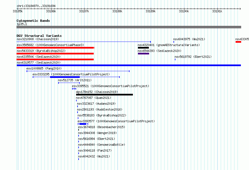The image size is (249, 170).
Task: Open nsv5538183 (ByrskaBishop2022) label
Action: 102,115
